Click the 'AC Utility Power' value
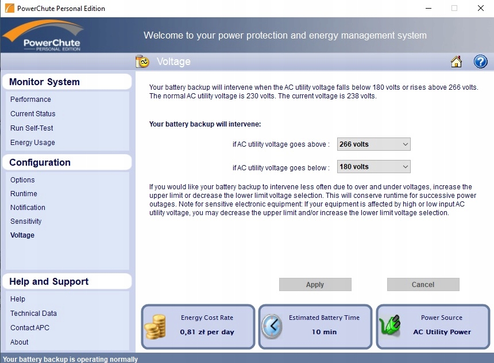Viewport: 494px width, 363px height. point(442,332)
